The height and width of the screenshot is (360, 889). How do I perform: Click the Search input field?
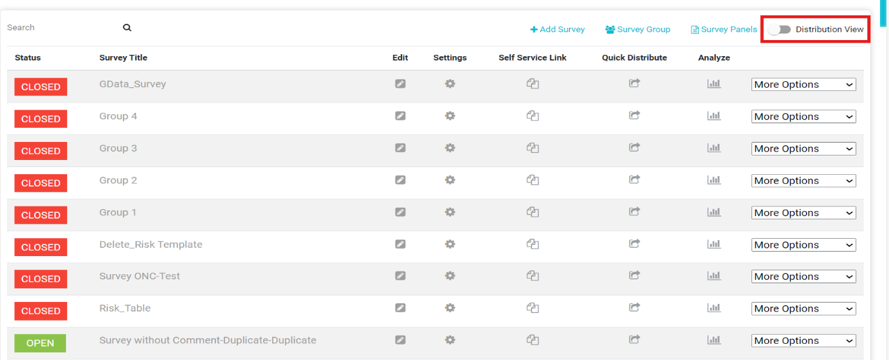(61, 28)
